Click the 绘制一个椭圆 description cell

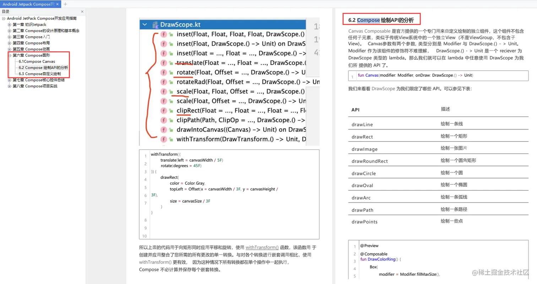(454, 185)
